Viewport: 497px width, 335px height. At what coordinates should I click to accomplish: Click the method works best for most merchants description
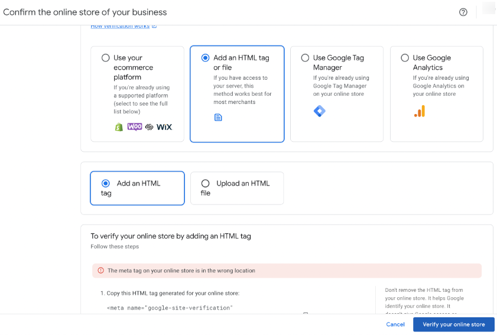[x=242, y=90]
